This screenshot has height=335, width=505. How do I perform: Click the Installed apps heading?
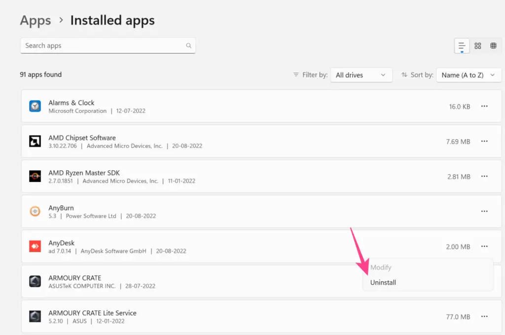pos(112,21)
